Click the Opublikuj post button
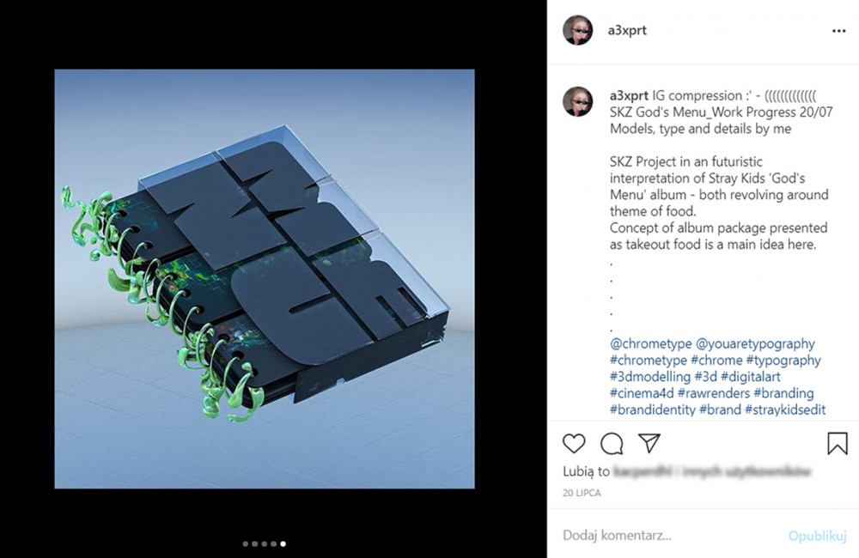 pyautogui.click(x=818, y=536)
